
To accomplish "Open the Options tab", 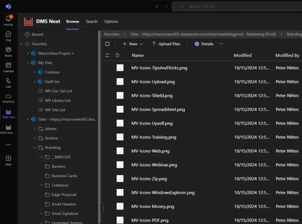I will point(111,22).
